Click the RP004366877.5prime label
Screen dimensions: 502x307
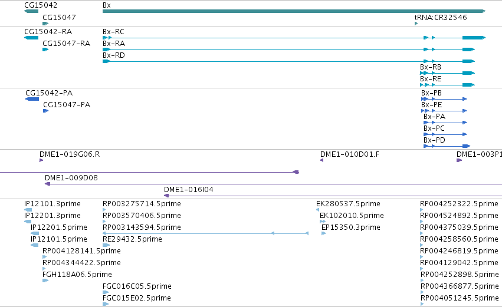[460, 286]
